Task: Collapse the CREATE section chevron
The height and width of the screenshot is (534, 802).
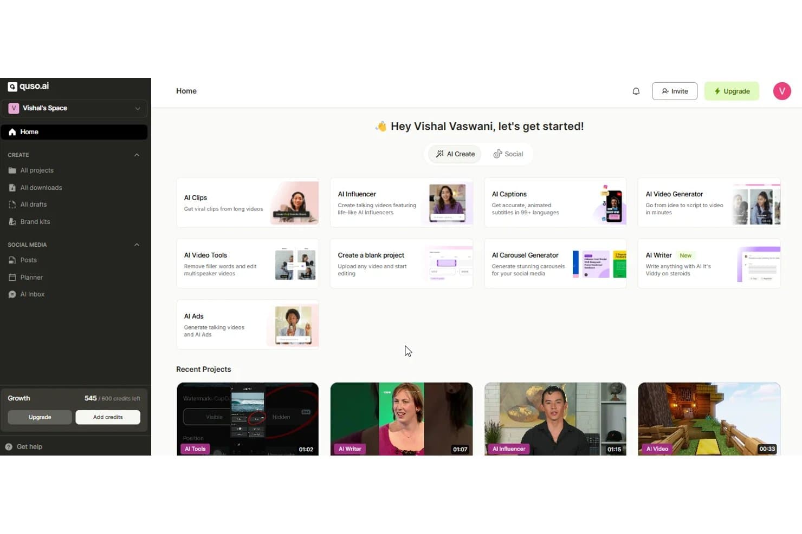Action: [137, 155]
